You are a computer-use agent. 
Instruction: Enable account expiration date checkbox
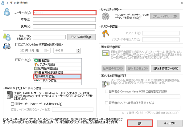click(17, 45)
